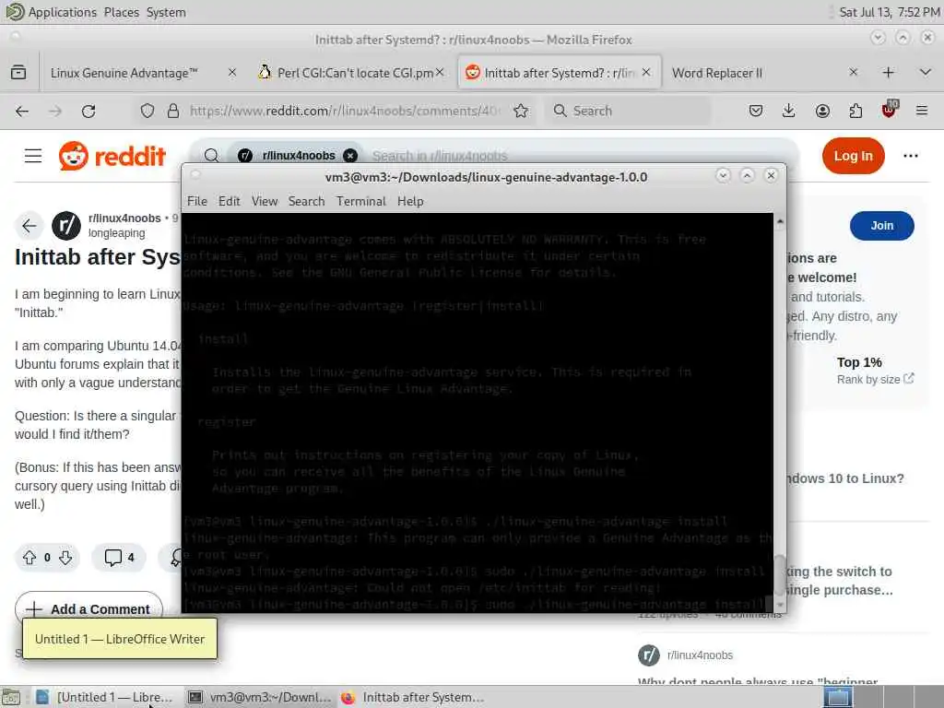Open terminal View menu
Image resolution: width=944 pixels, height=708 pixels.
(265, 201)
